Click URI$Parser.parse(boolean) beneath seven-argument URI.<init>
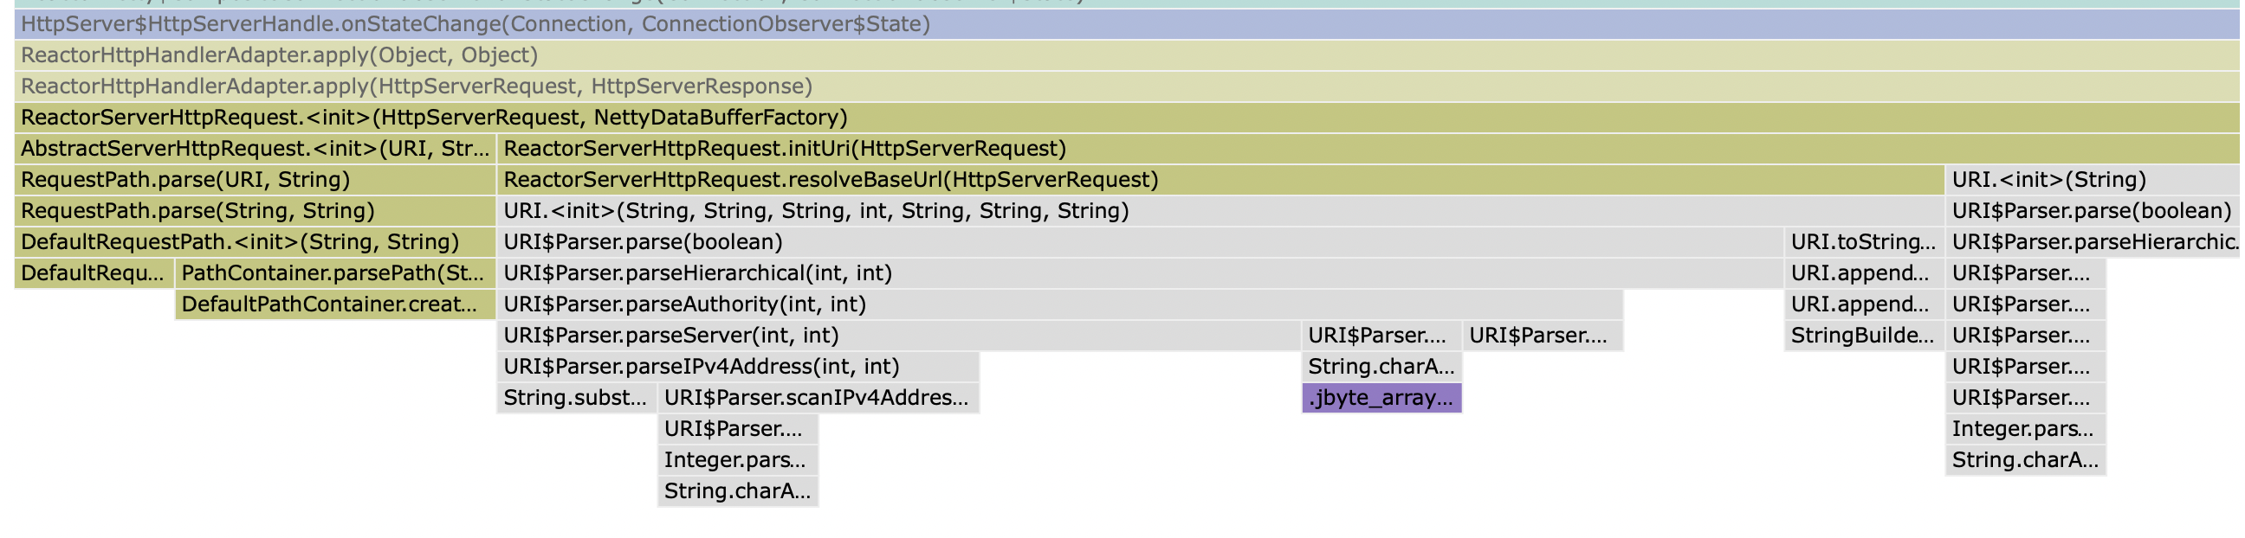The height and width of the screenshot is (538, 2245). pos(1141,242)
